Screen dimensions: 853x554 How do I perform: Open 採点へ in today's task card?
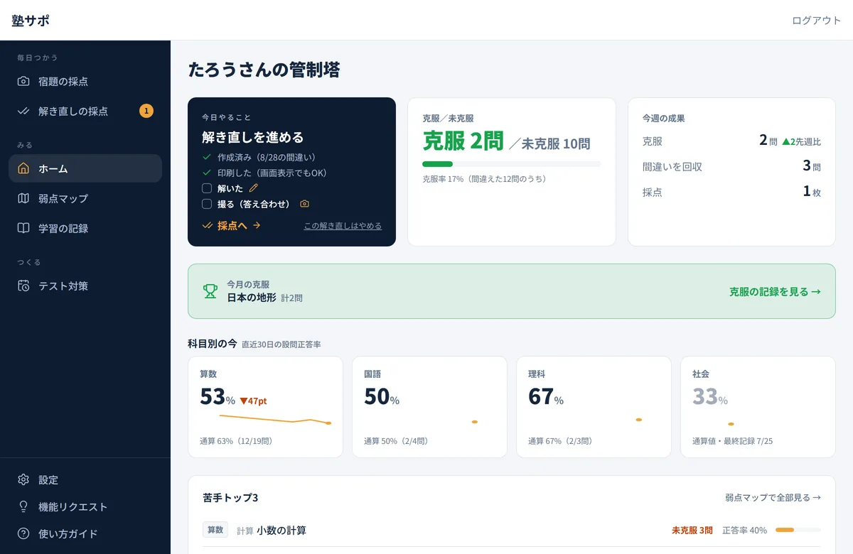(x=232, y=225)
